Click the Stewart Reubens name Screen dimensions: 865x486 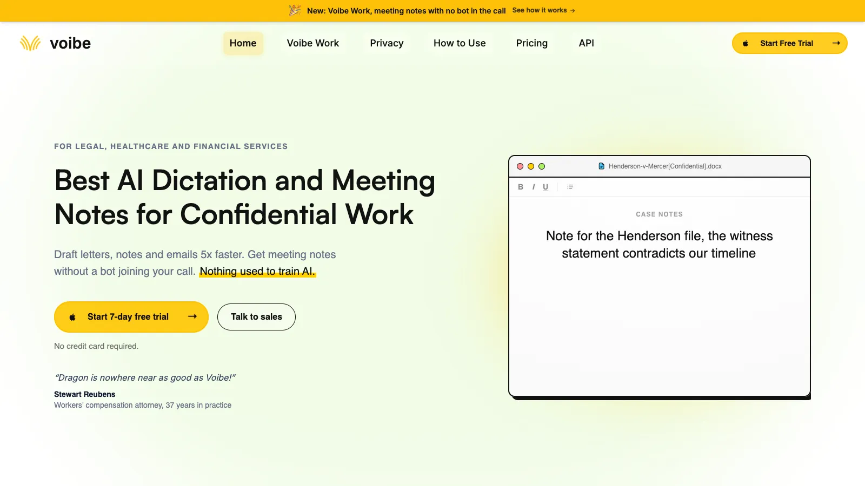pyautogui.click(x=85, y=394)
